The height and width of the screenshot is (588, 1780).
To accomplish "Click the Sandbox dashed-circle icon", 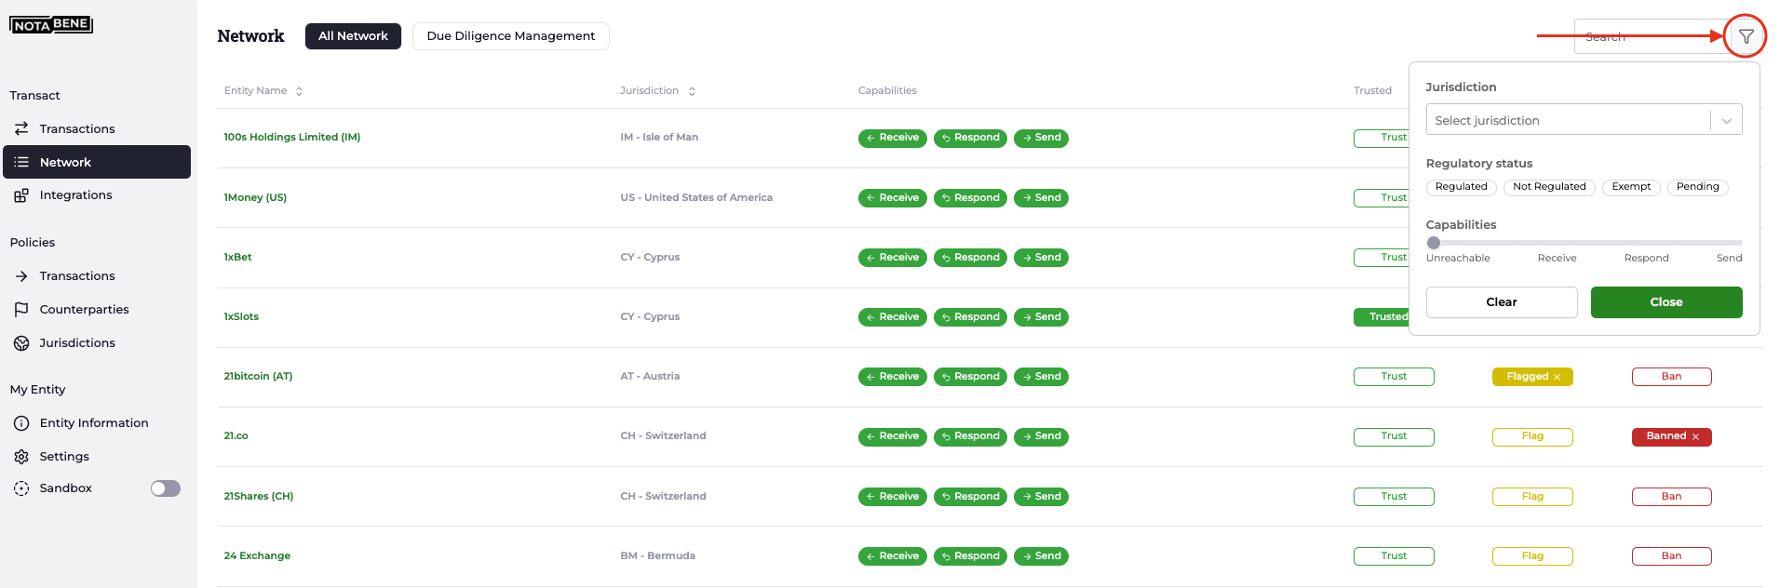I will coord(21,488).
